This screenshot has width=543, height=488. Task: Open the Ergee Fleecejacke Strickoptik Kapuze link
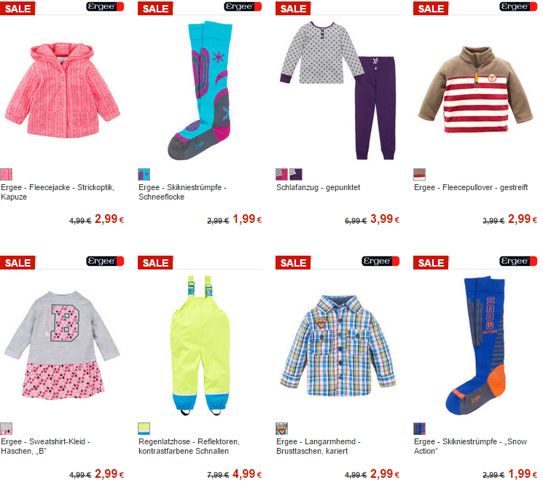(x=58, y=192)
